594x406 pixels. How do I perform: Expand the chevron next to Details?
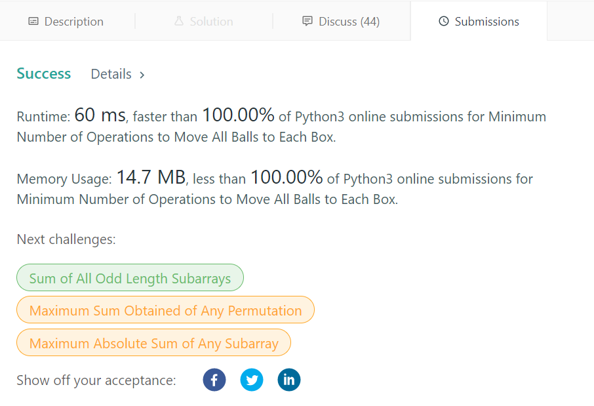tap(142, 75)
